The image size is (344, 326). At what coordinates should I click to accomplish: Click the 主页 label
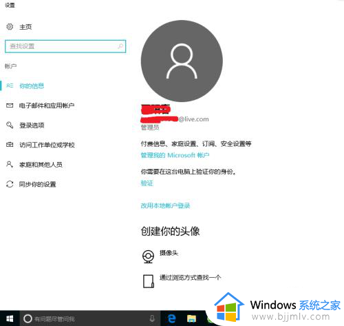pyautogui.click(x=25, y=27)
